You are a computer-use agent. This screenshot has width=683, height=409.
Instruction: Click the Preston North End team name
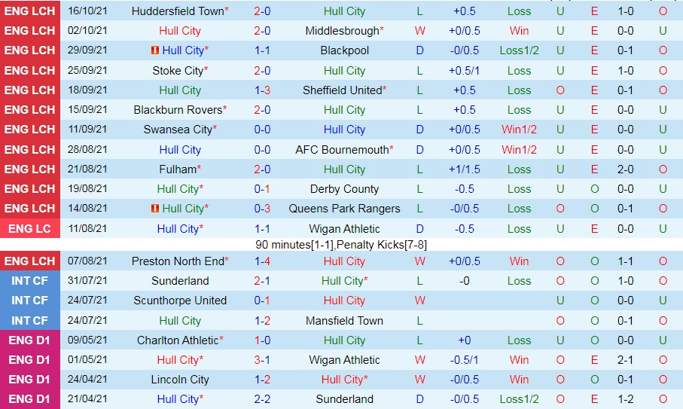pyautogui.click(x=178, y=261)
